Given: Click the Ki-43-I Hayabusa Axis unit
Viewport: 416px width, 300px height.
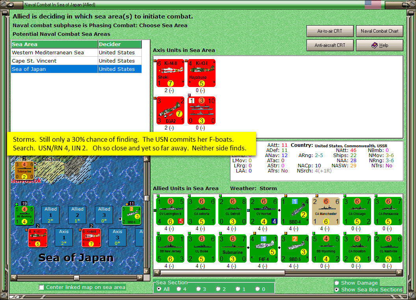Looking at the screenshot, I should pyautogui.click(x=201, y=73).
